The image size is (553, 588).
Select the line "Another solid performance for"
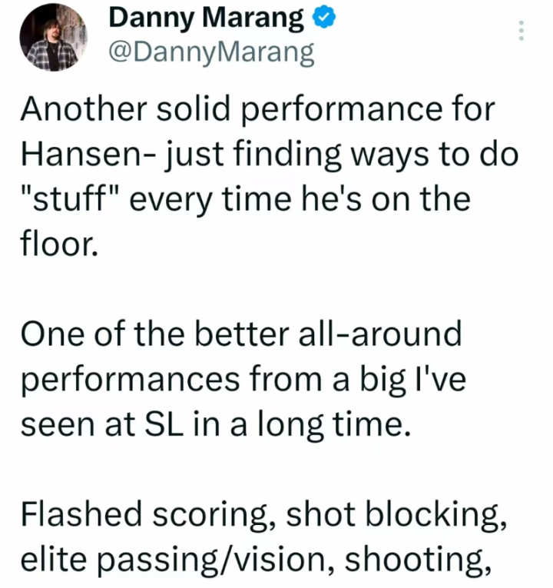click(258, 109)
